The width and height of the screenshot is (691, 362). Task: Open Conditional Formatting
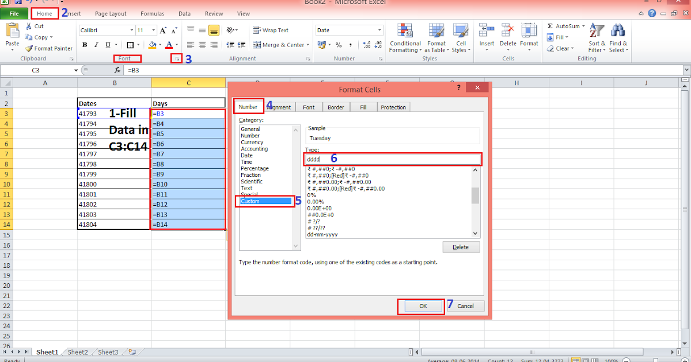pyautogui.click(x=405, y=38)
